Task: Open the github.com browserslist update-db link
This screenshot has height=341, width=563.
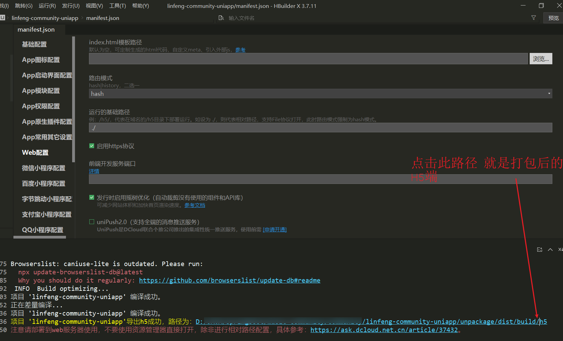Action: pyautogui.click(x=229, y=280)
